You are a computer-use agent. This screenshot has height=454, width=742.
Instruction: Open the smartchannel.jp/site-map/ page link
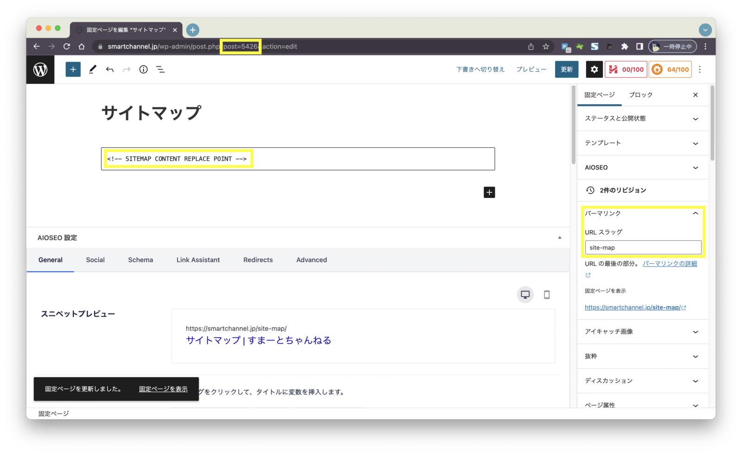tap(633, 308)
